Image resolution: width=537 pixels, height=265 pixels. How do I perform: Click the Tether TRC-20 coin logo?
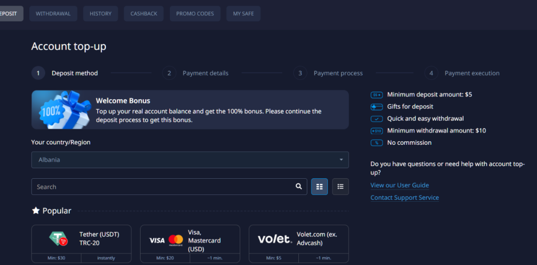tap(59, 239)
